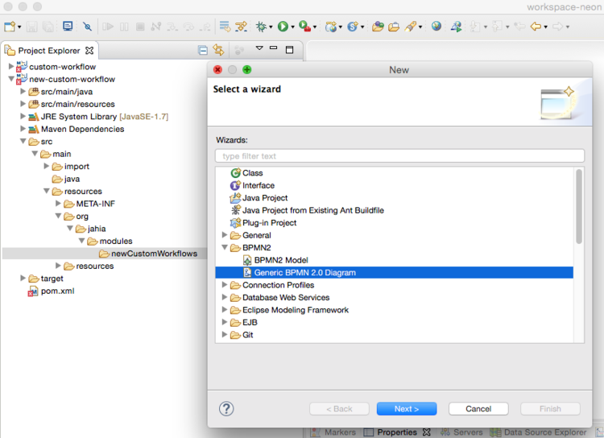This screenshot has height=438, width=604.
Task: Expand the custom-workflow project
Action: [x=11, y=66]
